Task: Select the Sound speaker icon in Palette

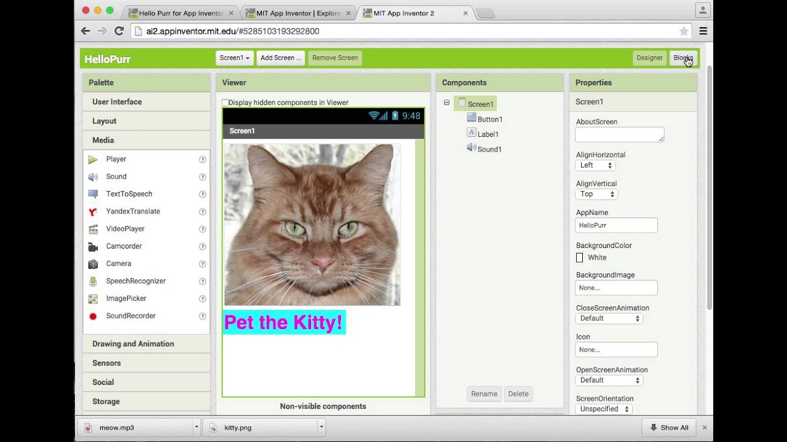Action: (x=93, y=177)
